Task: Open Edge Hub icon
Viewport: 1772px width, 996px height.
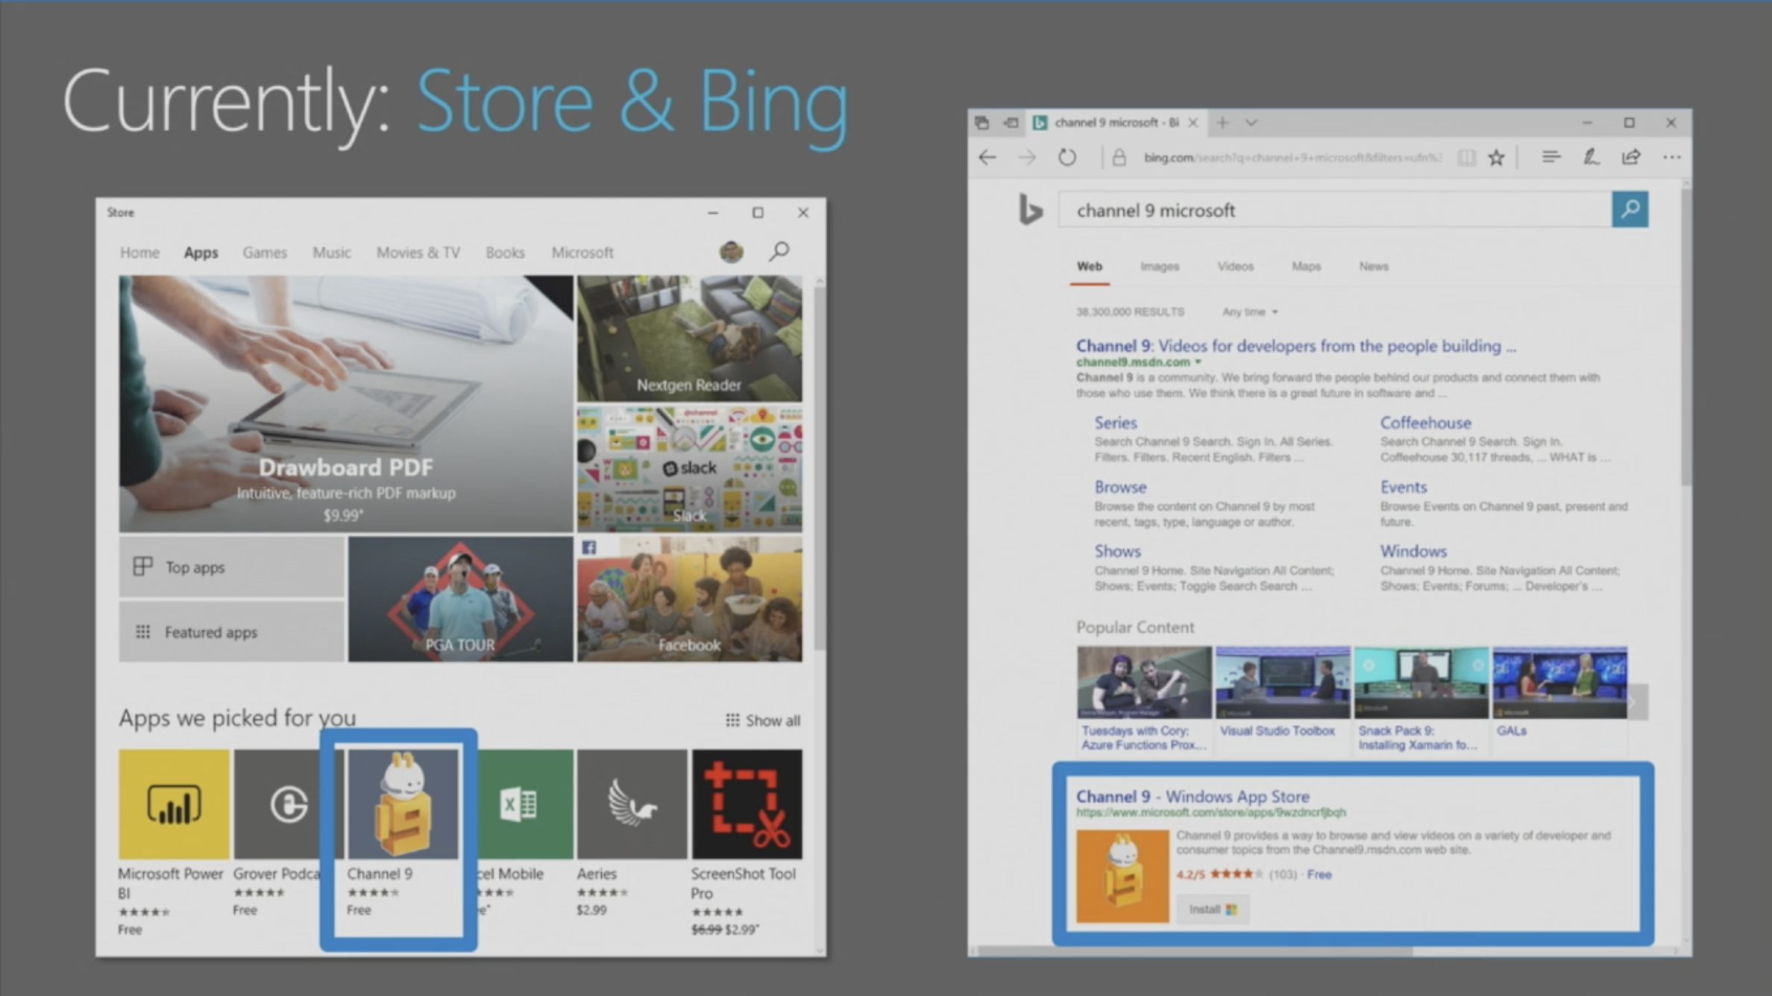Action: [1550, 157]
